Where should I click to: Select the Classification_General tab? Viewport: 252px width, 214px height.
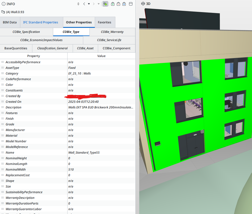(x=52, y=48)
